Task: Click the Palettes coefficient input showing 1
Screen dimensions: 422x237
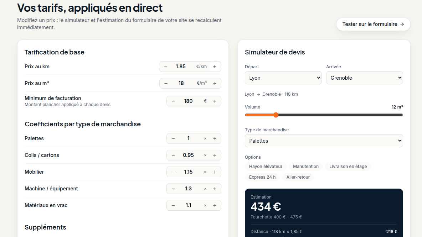Action: point(189,139)
